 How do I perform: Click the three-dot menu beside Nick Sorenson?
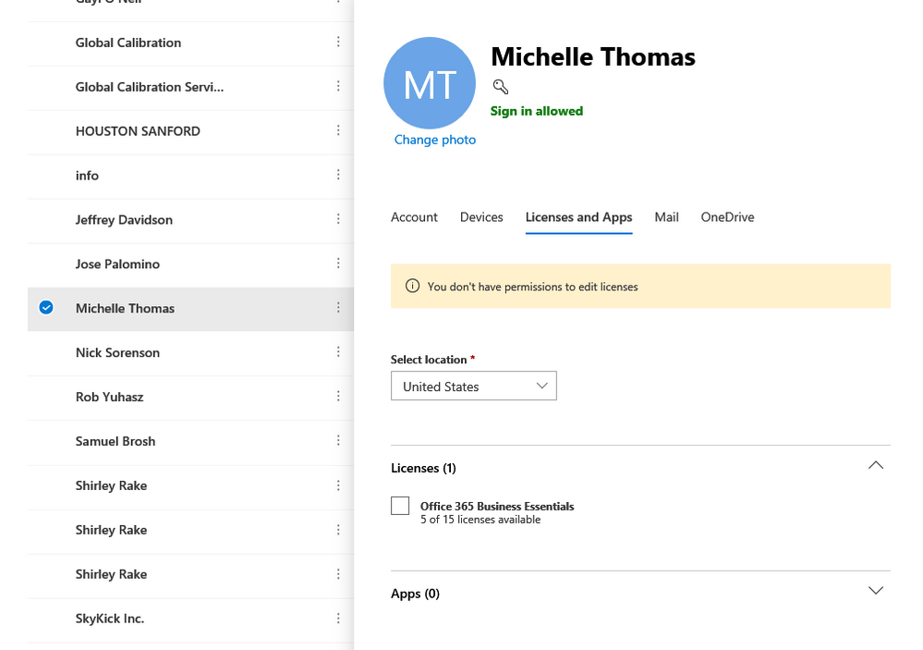pos(338,352)
